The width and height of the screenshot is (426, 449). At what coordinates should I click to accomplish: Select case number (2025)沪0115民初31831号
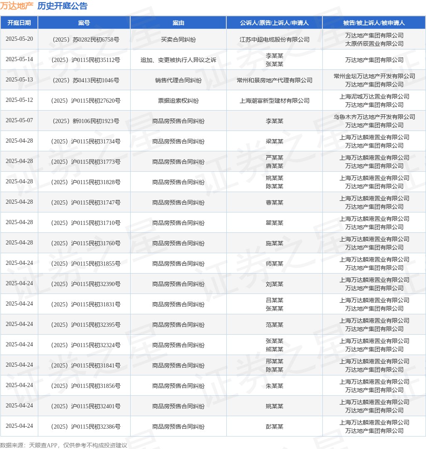86,304
